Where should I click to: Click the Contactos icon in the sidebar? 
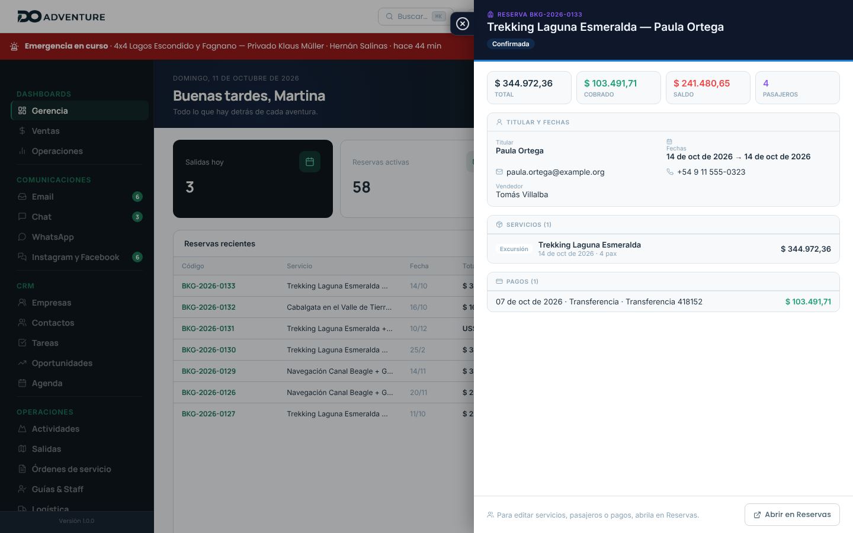pos(22,323)
